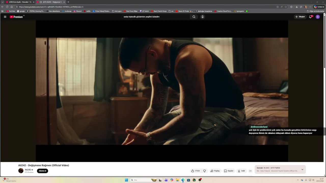Viewport: 326px width, 183px height.
Task: Open the Sohbet et Copilot button
Action: 319,7
